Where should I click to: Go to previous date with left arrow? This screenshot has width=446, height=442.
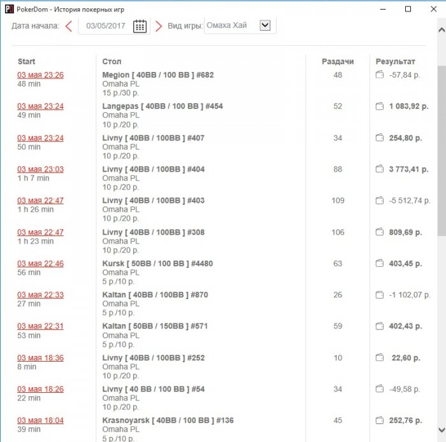point(69,26)
